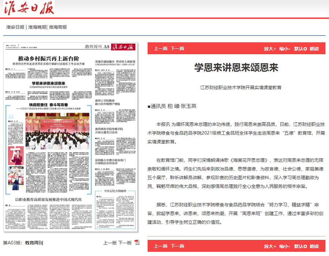The width and height of the screenshot is (329, 256).
Task: Open the 推动乡村振兴再上新台阶 article in page preview
Action: pos(49,58)
